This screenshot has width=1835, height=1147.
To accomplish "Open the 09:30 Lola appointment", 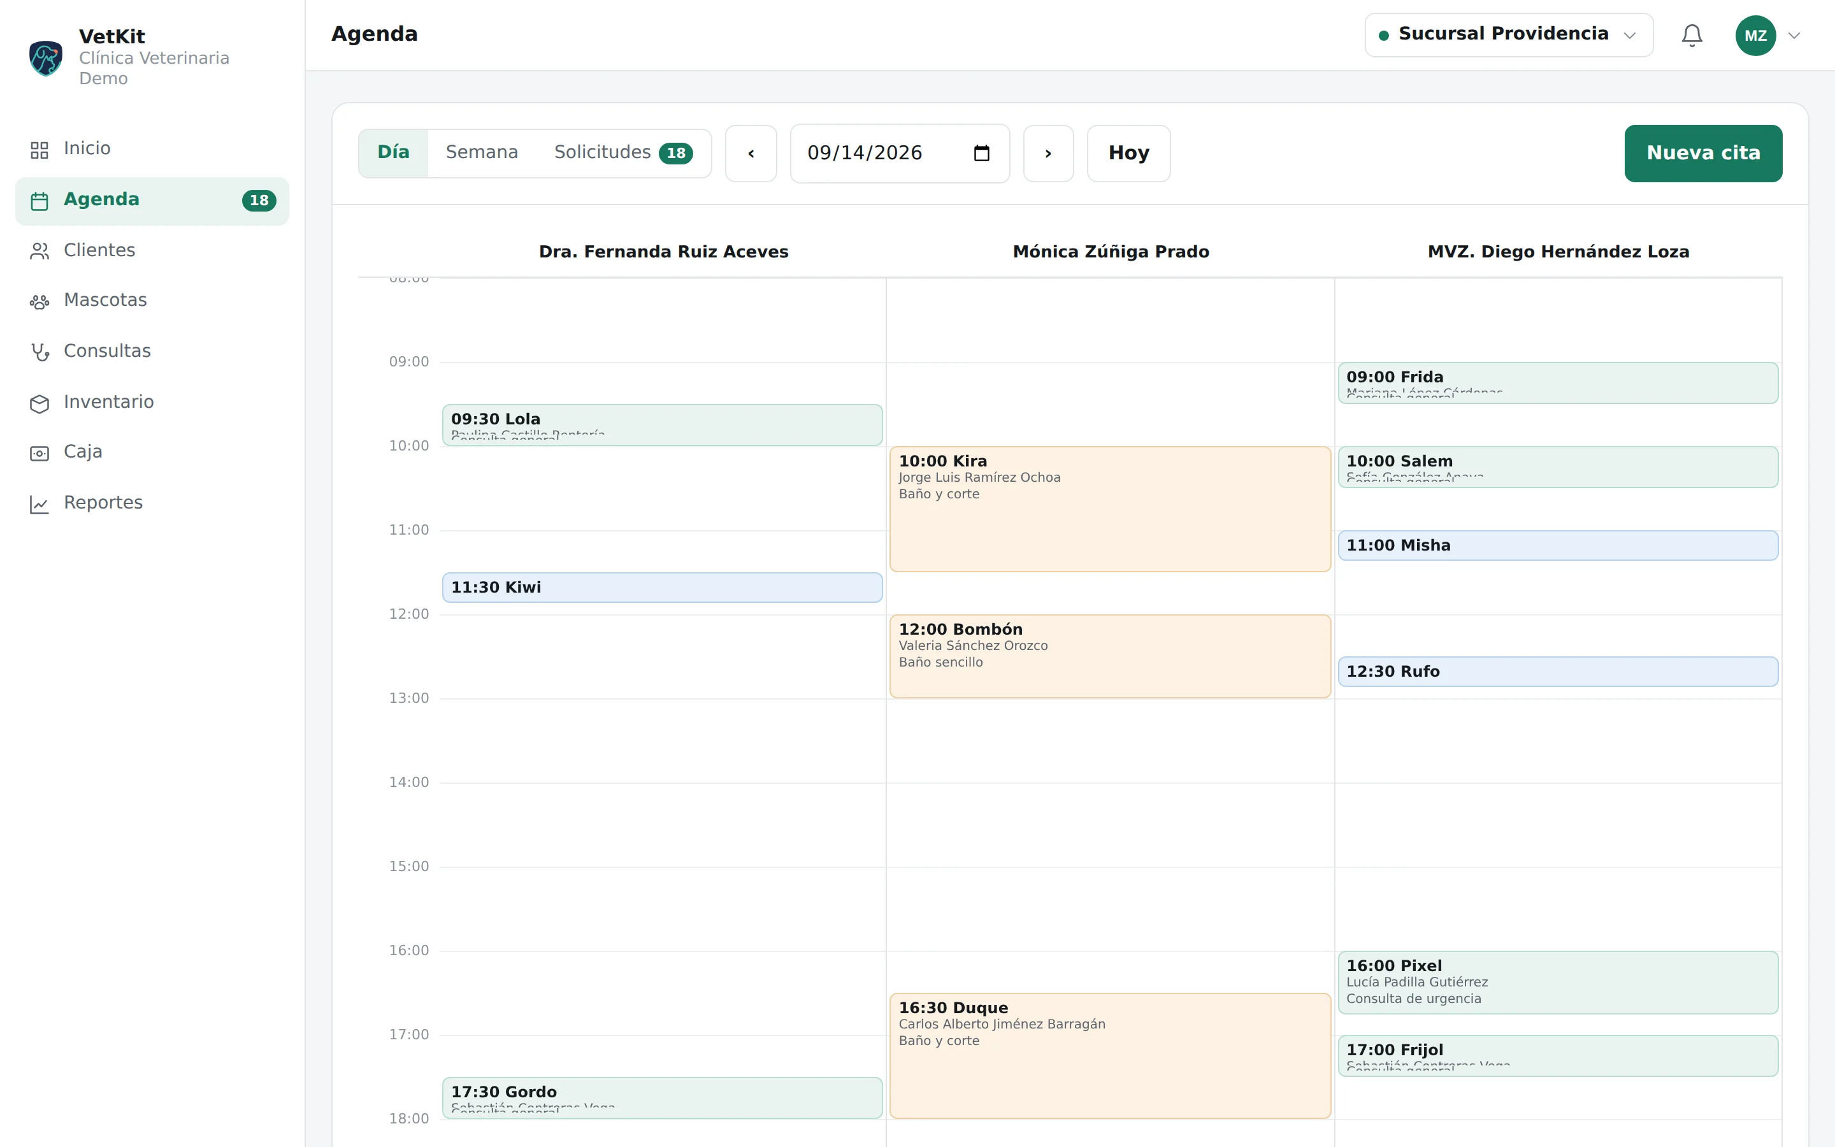I will click(662, 425).
